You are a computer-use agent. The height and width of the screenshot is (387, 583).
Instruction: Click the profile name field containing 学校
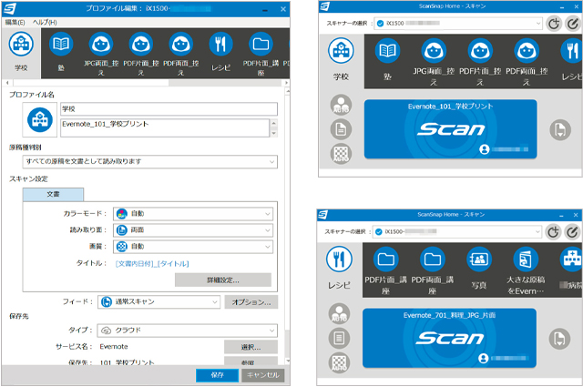(x=169, y=109)
